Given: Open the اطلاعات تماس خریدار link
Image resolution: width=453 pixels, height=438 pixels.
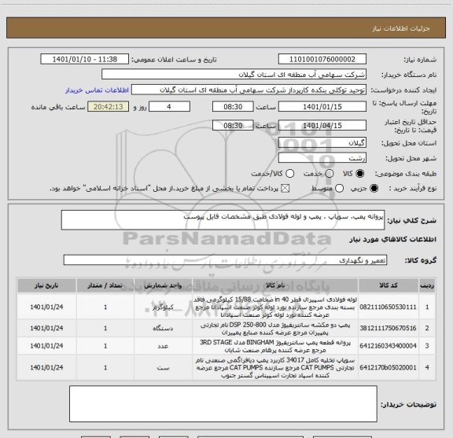Looking at the screenshot, I should tap(97, 90).
